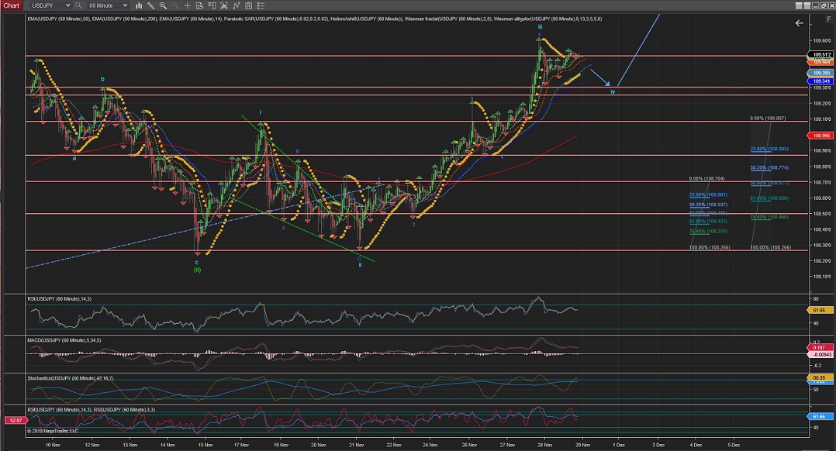The width and height of the screenshot is (836, 451).
Task: Click the RSI(USDJPY (60 Minute),14,3) panel label
Action: 59,298
